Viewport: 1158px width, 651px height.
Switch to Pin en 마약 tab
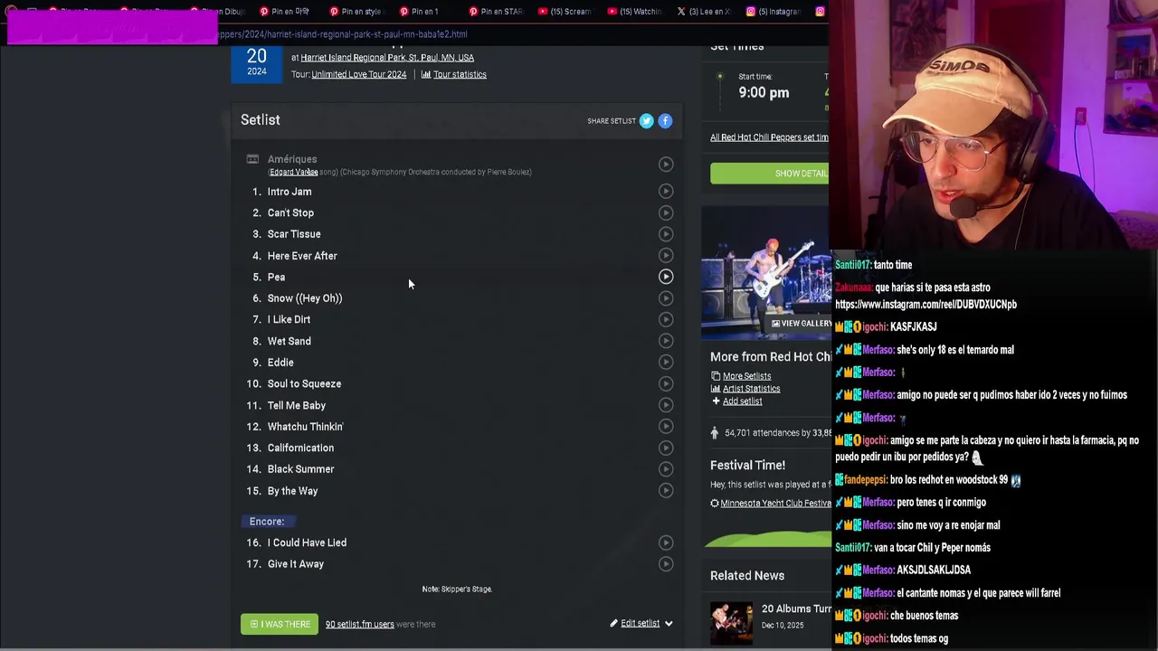pyautogui.click(x=284, y=12)
